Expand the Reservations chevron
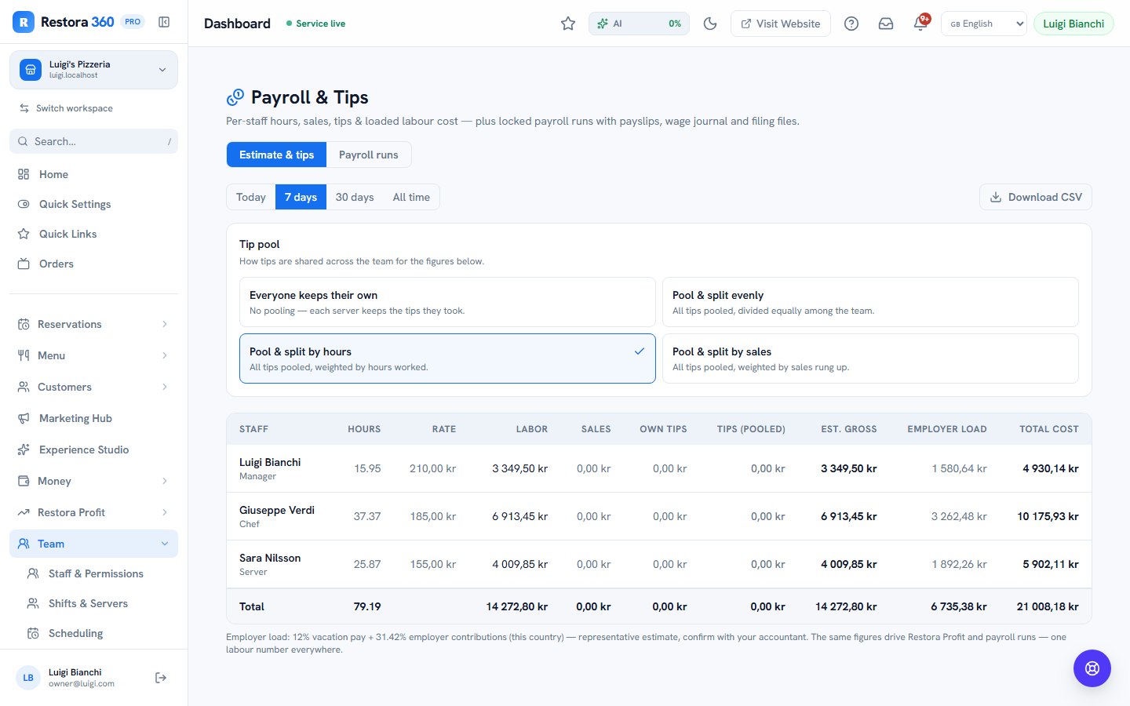 tap(165, 324)
